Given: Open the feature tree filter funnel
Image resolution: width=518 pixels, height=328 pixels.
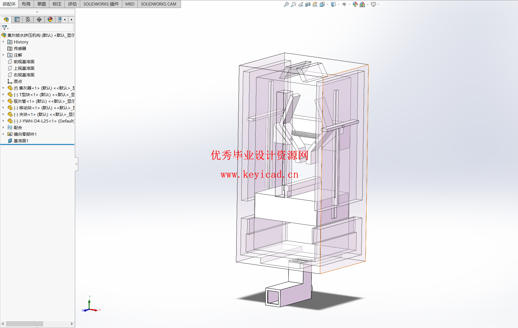Looking at the screenshot, I should [5, 28].
